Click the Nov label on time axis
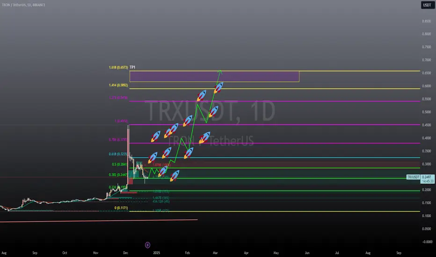 [x=95, y=253]
